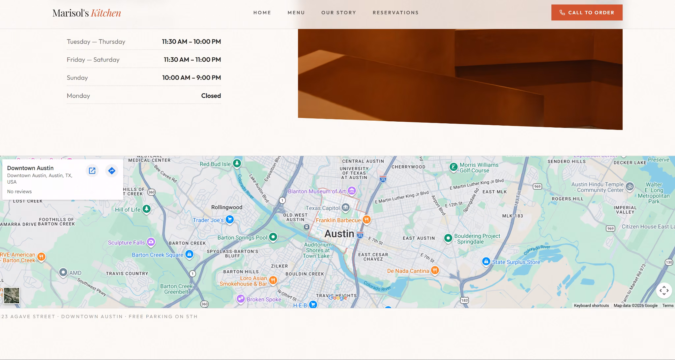Viewport: 675px width, 360px height.
Task: Click the Texas Capitol landmark pin
Action: pos(345,207)
